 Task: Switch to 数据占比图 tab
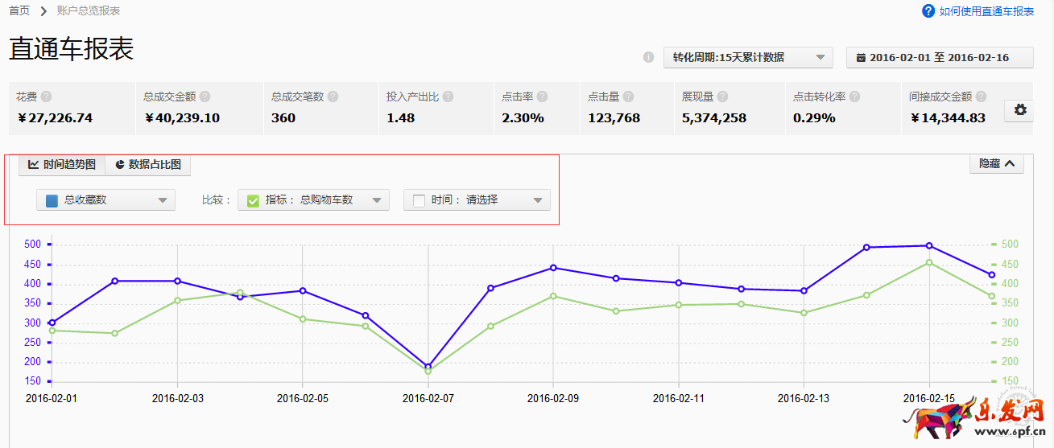point(148,164)
